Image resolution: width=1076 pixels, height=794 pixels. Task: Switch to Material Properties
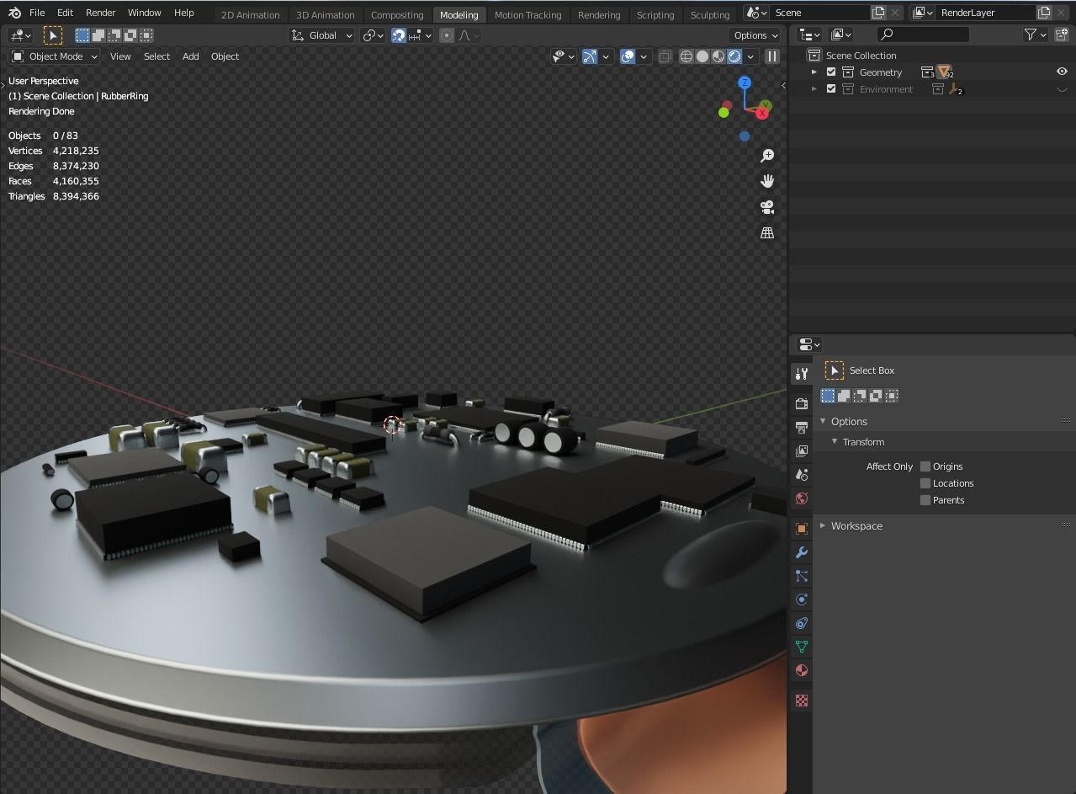[x=801, y=670]
